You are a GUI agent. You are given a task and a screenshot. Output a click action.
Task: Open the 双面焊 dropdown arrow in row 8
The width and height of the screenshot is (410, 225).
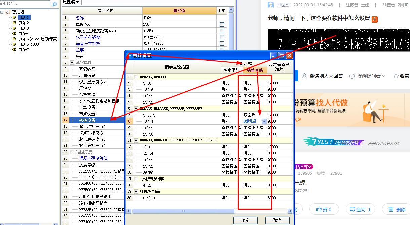[264, 121]
